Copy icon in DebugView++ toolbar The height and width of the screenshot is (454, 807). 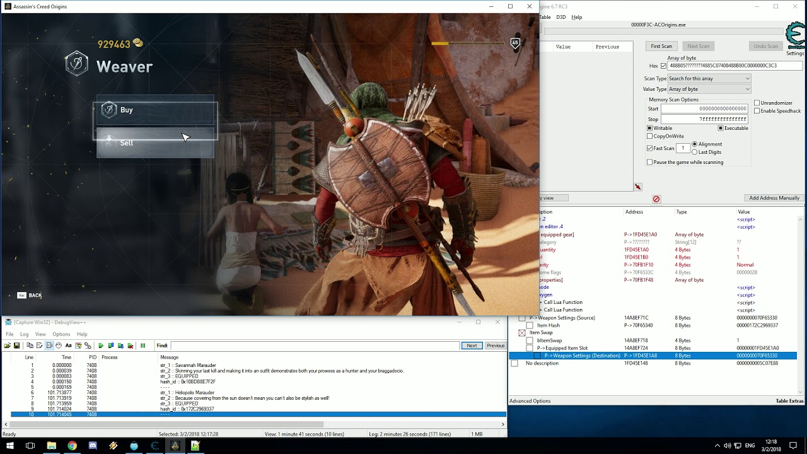pos(30,346)
